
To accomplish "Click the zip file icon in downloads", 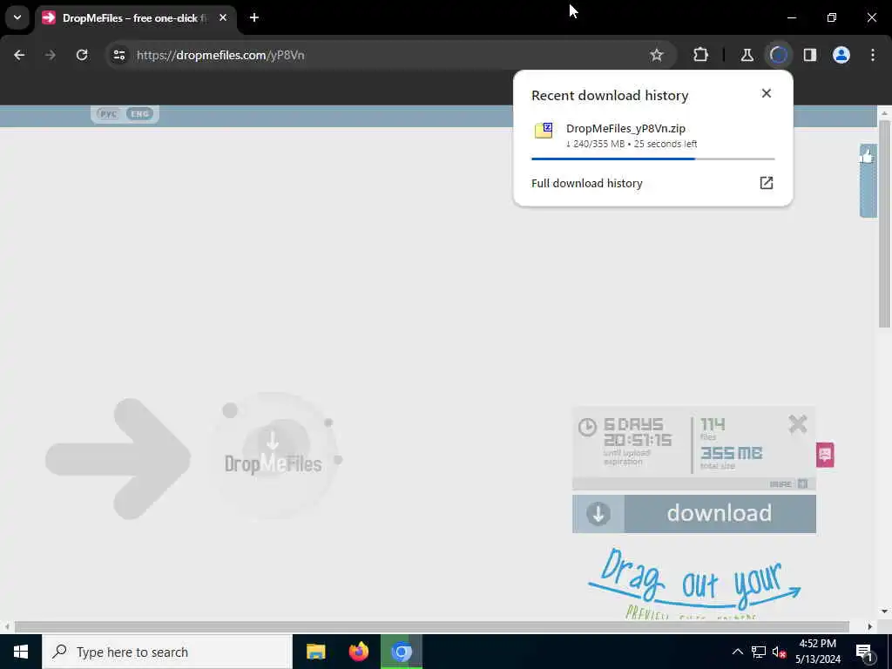I will click(x=544, y=131).
